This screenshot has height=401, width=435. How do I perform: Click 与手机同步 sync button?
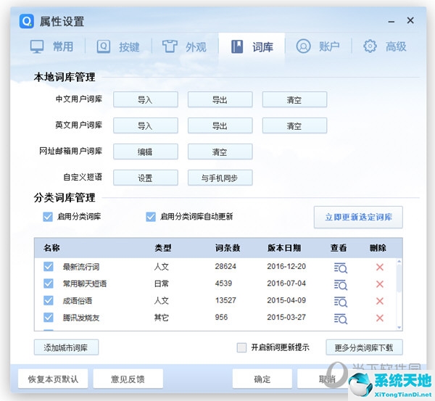coord(220,178)
